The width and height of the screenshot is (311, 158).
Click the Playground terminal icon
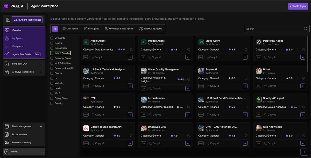point(7,46)
